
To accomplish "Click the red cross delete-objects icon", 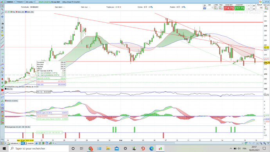I will click(2, 90).
